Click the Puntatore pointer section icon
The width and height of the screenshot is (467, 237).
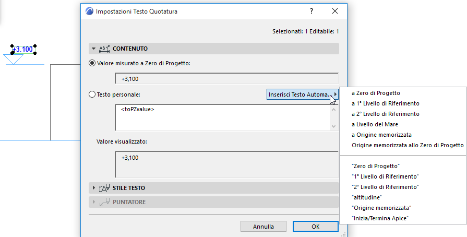click(104, 202)
